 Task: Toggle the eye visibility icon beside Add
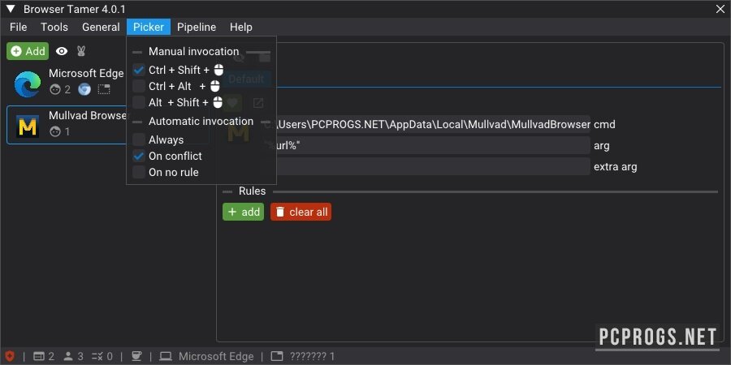coord(62,51)
